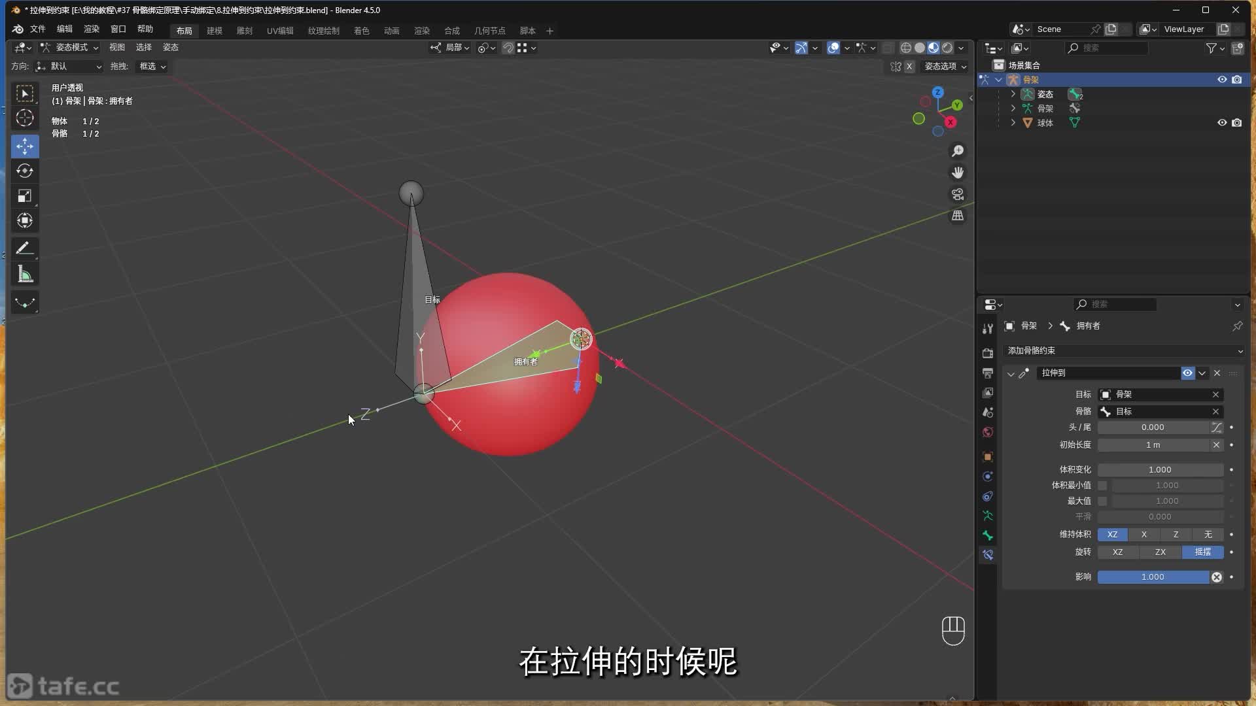
Task: Open the 文件 menu
Action: 38,29
